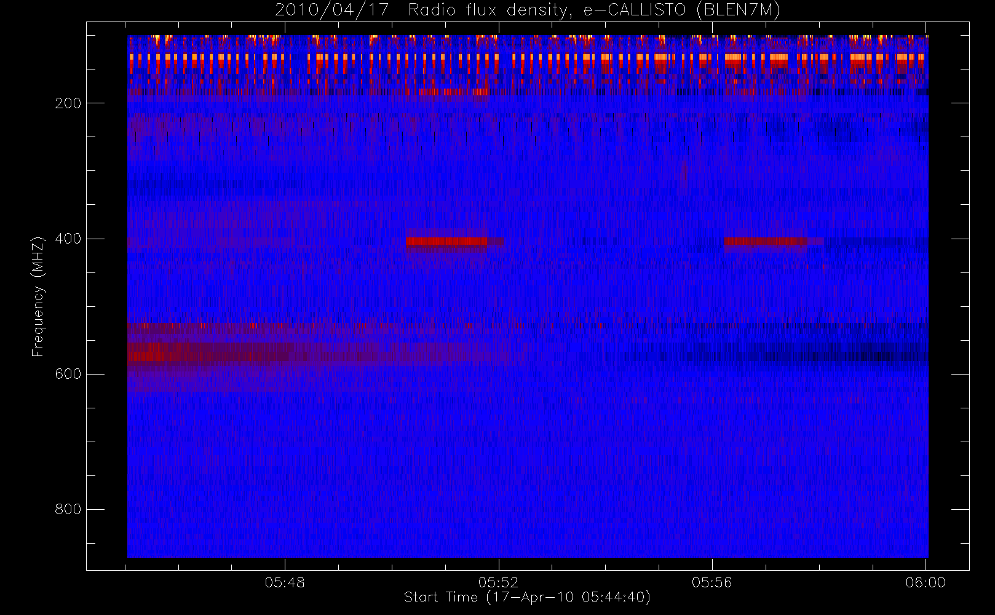Select the 400 frequency tick label
Viewport: 995px width, 615px height.
pyautogui.click(x=68, y=239)
